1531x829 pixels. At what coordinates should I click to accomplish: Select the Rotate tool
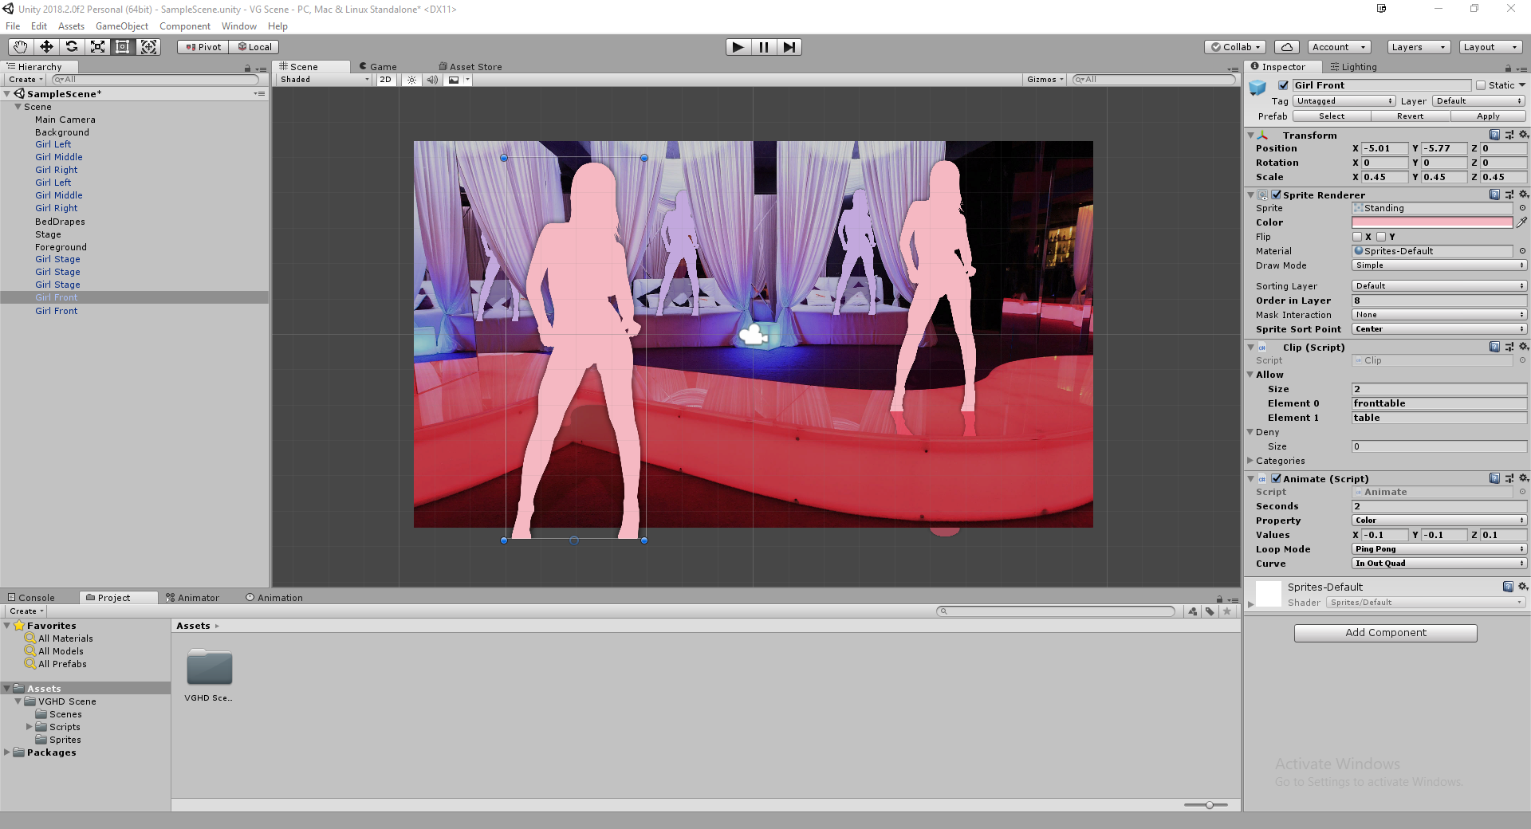(x=72, y=47)
